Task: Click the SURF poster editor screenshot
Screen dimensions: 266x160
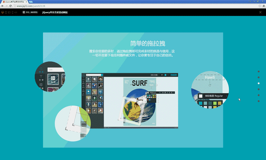Action: [130, 101]
